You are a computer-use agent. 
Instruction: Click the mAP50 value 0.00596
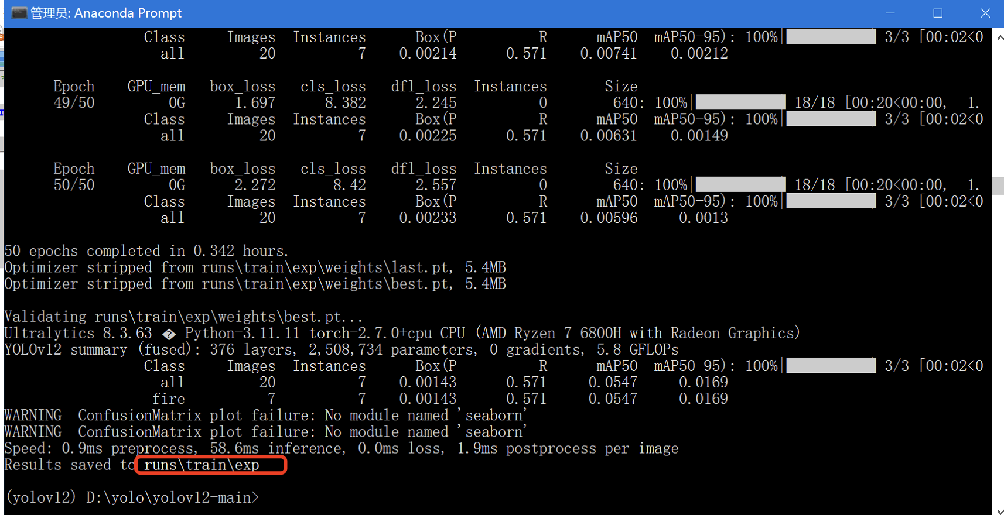tap(609, 218)
